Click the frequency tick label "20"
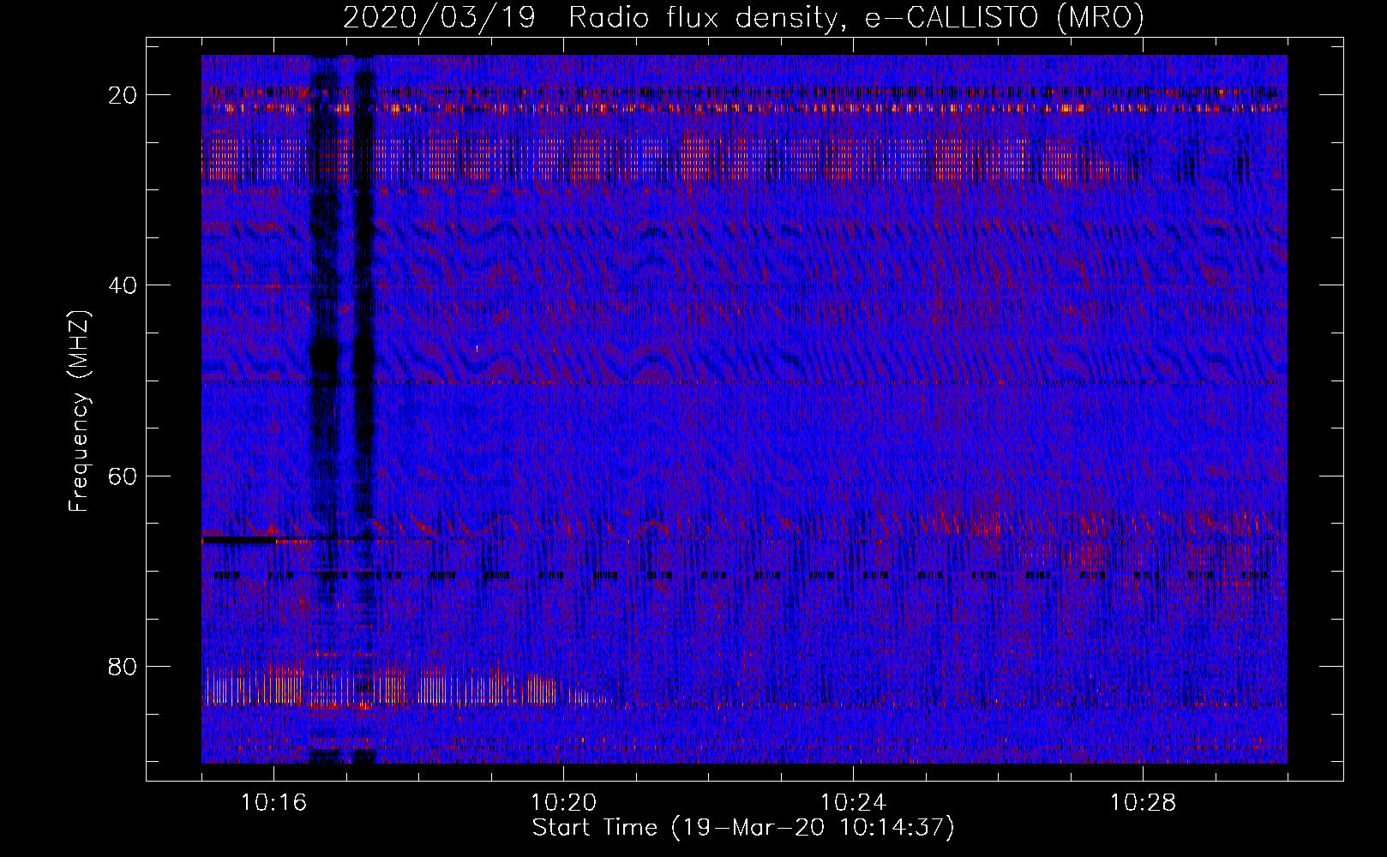The image size is (1387, 857). coord(123,95)
